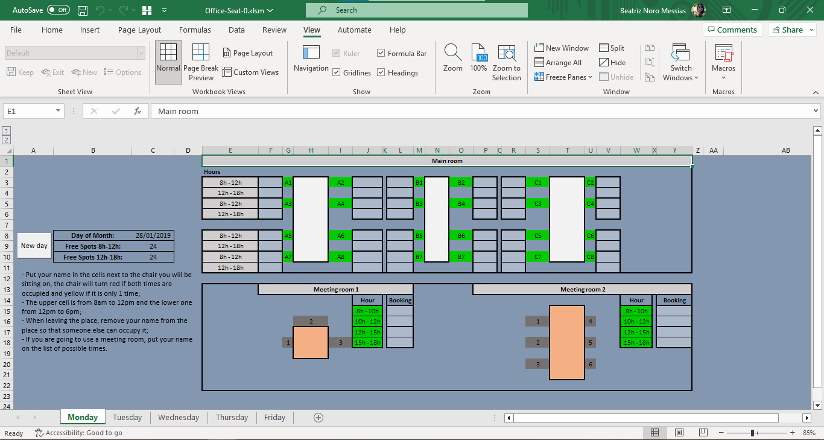Switch to Page Layout from the status bar
The width and height of the screenshot is (824, 440).
point(679,432)
